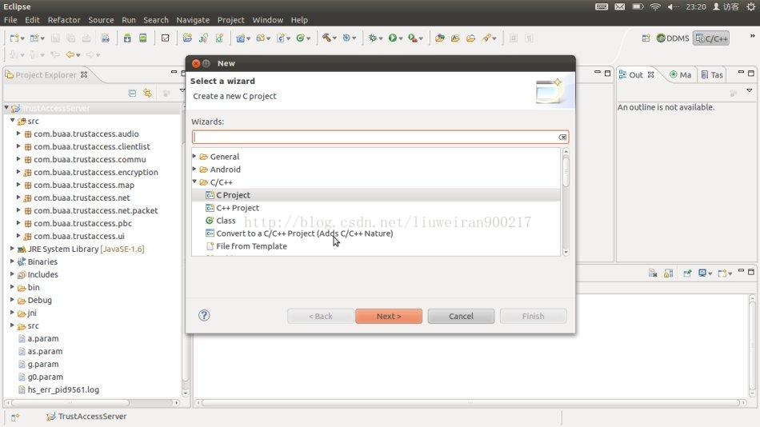
Task: Select the Tas (Tasks) view tab
Action: 712,74
